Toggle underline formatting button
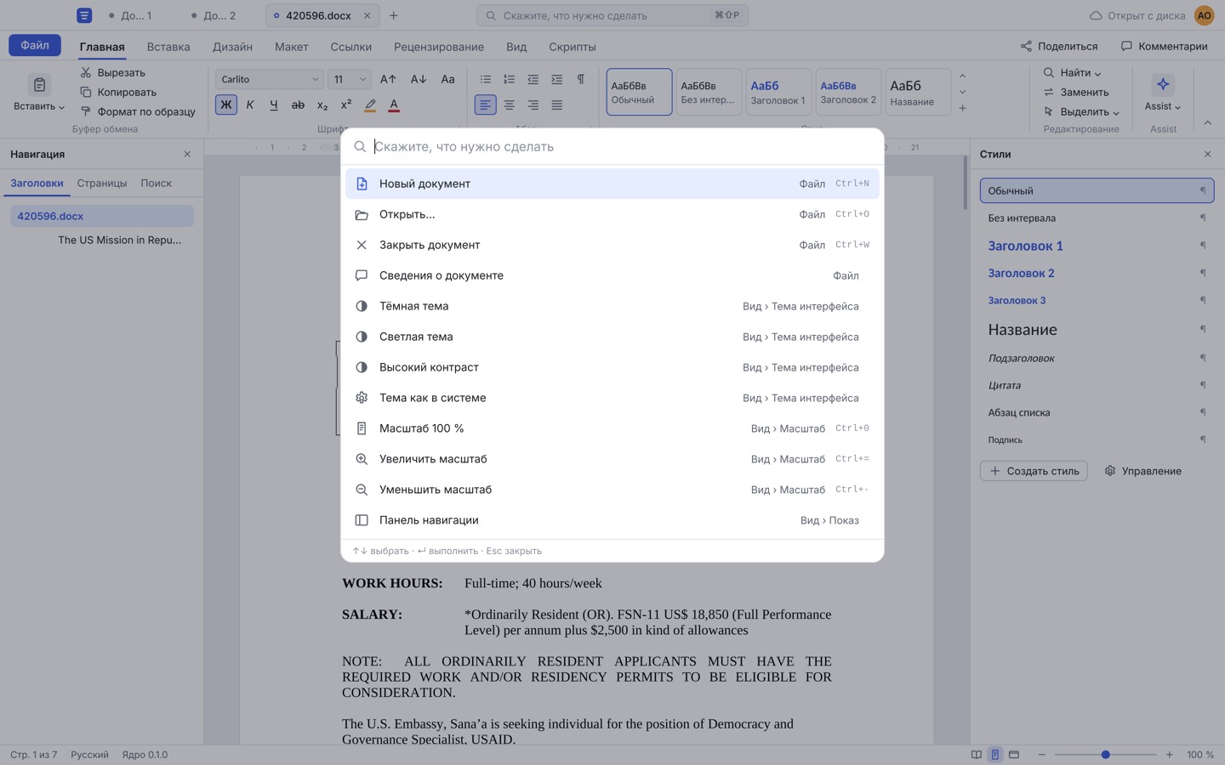The image size is (1225, 765). (x=274, y=105)
